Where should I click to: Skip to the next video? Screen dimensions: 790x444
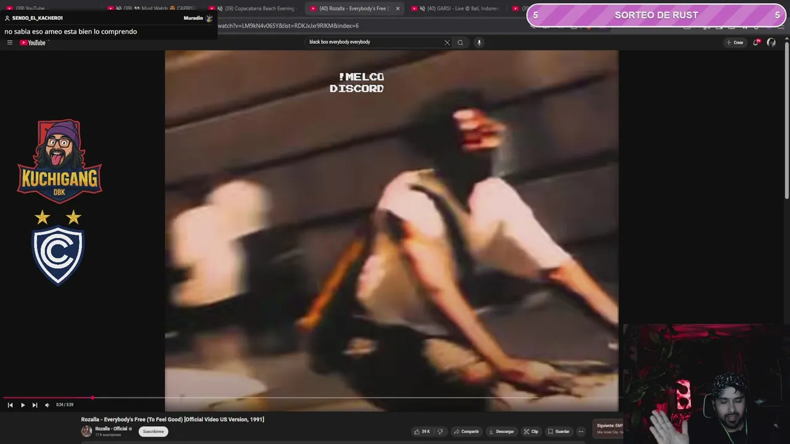coord(35,405)
